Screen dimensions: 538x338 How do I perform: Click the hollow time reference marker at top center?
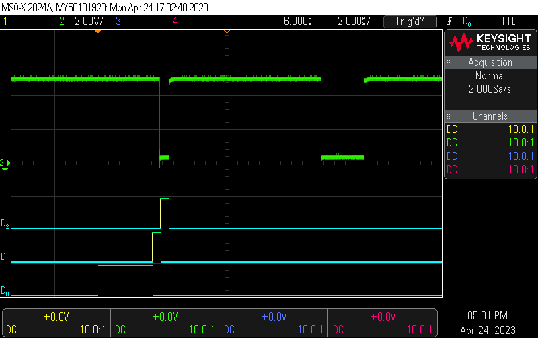[227, 31]
